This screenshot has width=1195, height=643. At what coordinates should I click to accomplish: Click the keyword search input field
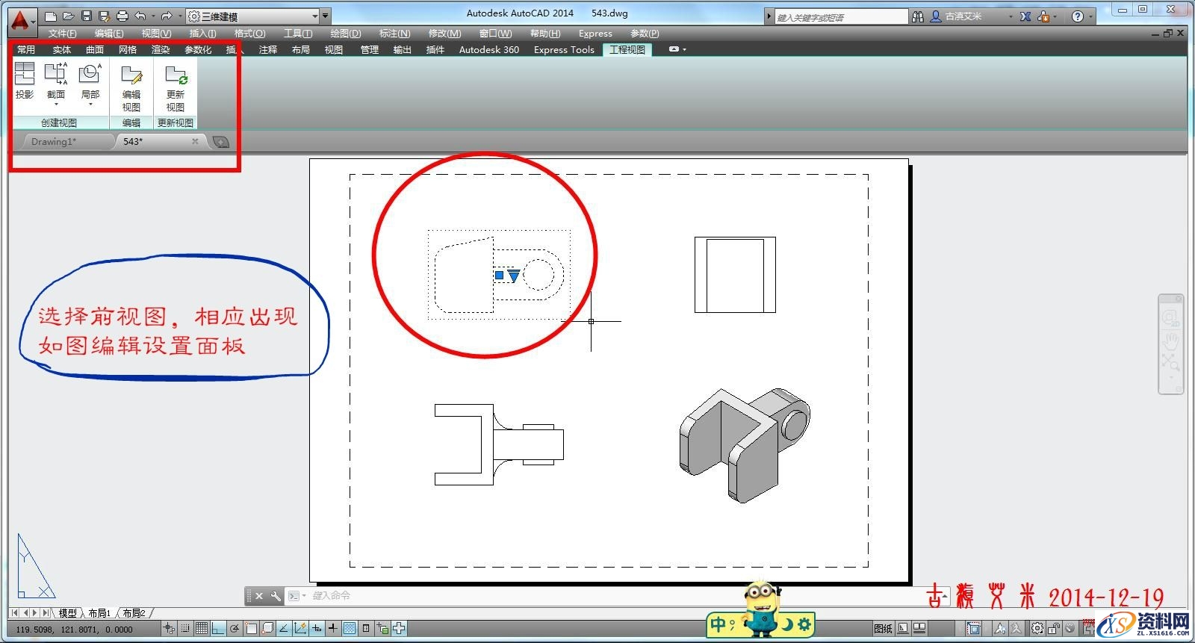pos(840,16)
